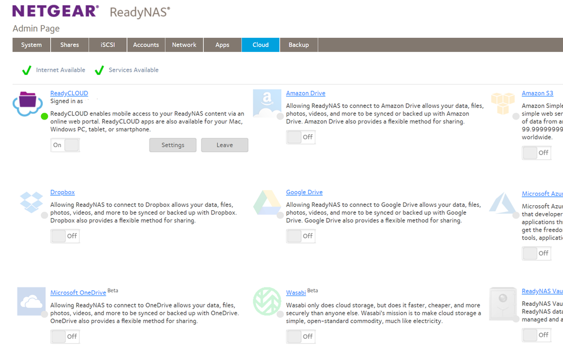Click the Microsoft OneDrive cloud icon

(x=31, y=301)
